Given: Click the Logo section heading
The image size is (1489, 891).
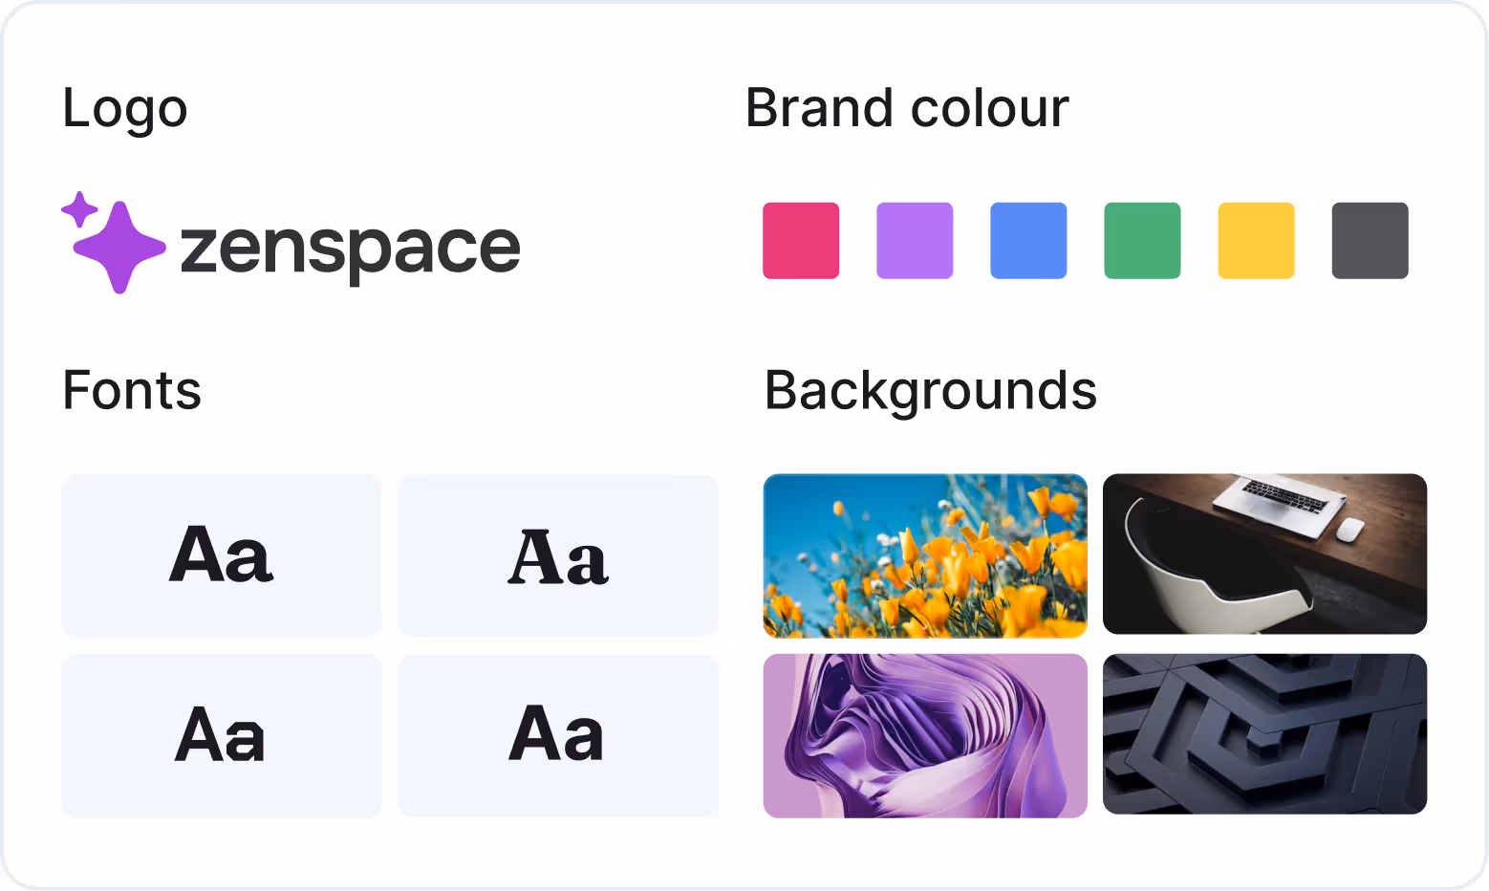Looking at the screenshot, I should [x=124, y=108].
